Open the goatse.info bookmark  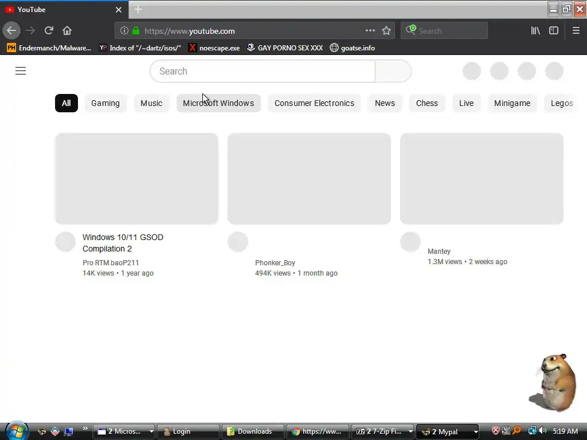pos(353,48)
